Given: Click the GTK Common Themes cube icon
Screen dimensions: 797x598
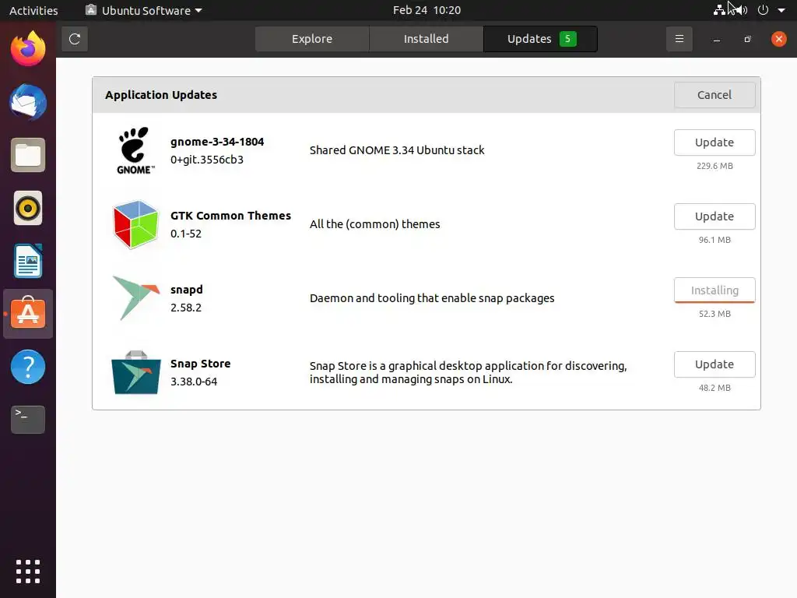Looking at the screenshot, I should 135,224.
